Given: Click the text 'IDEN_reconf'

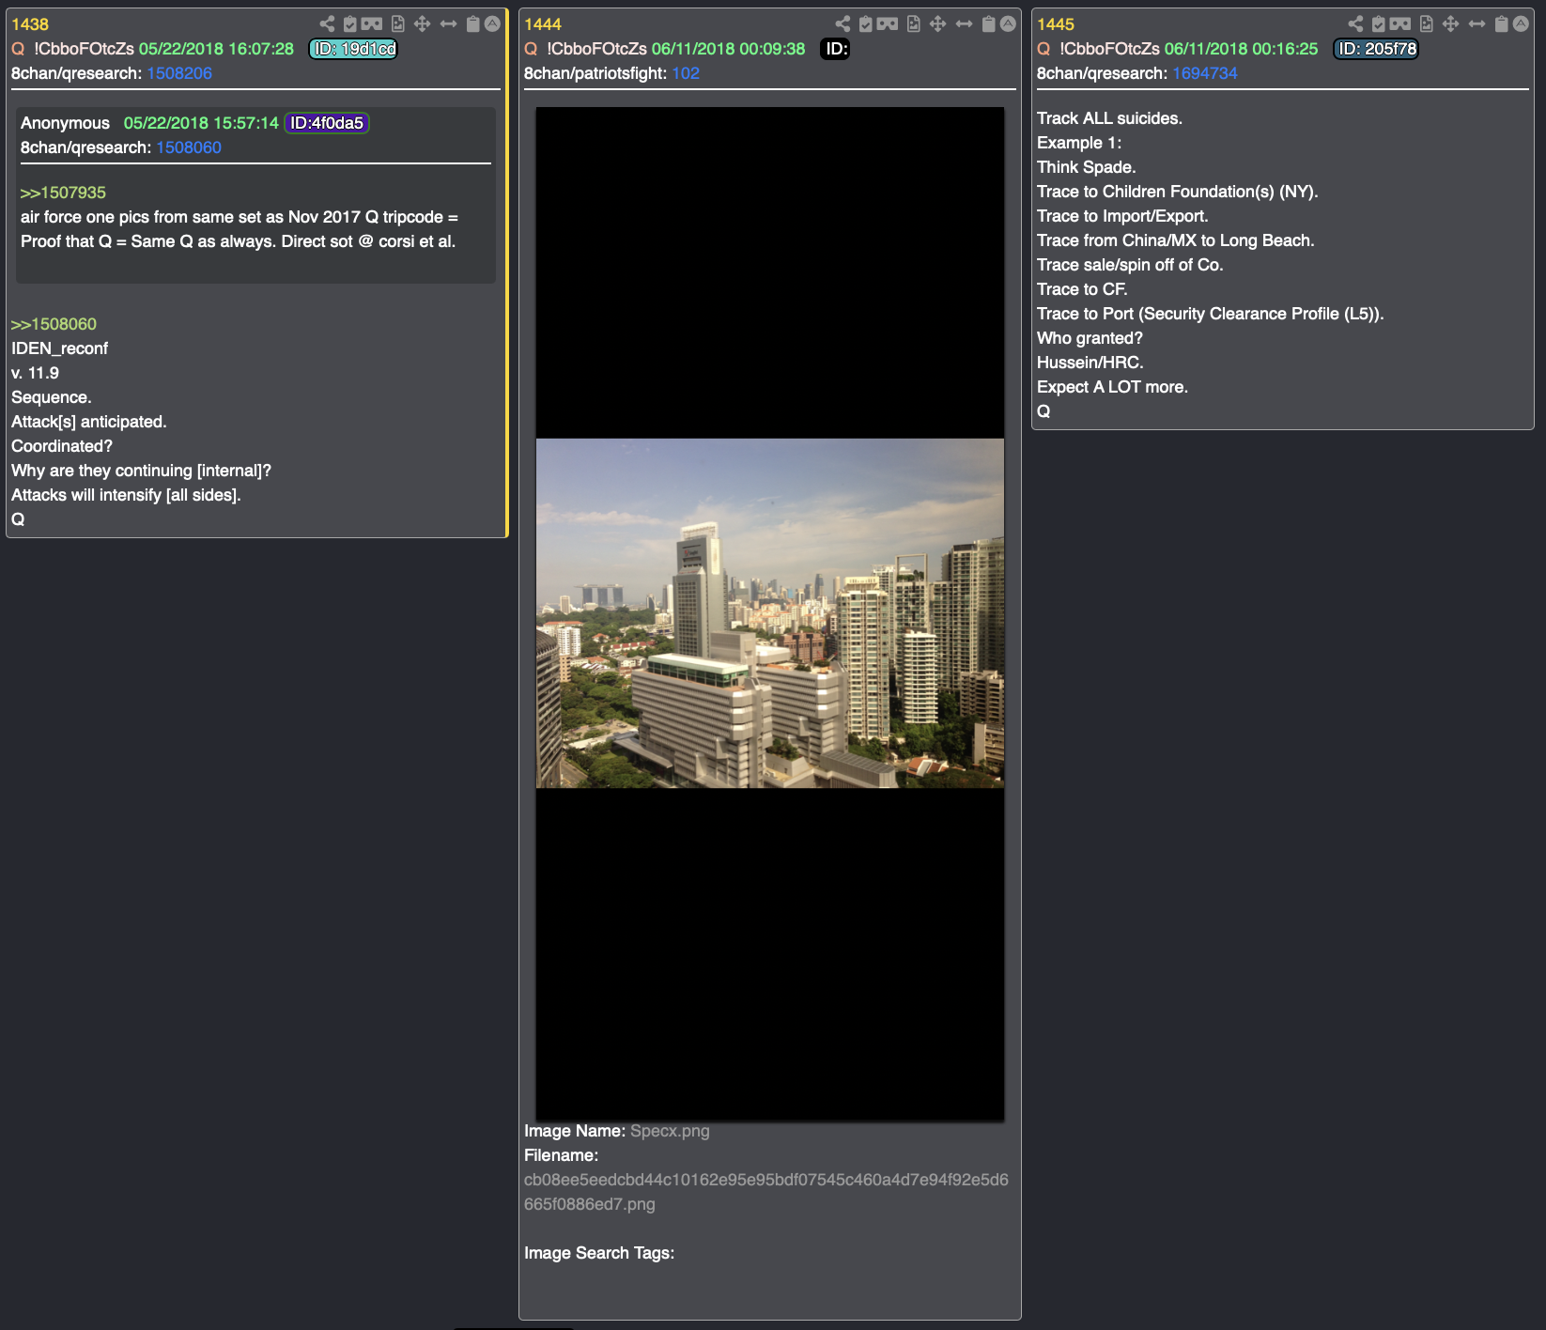Looking at the screenshot, I should point(59,348).
